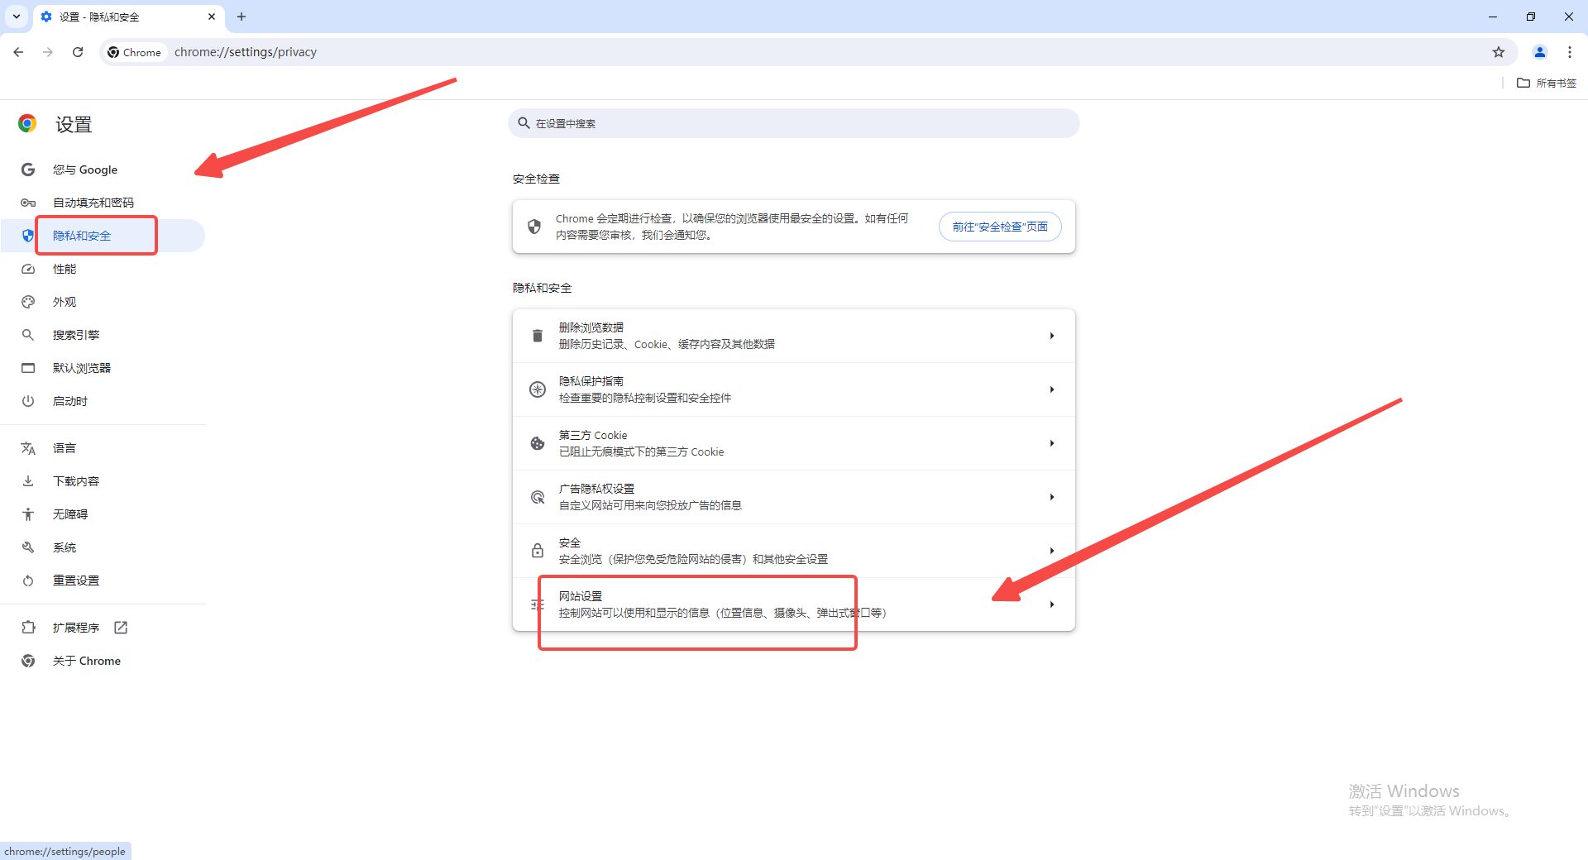
Task: Click the ad privacy icon in 广告隐私权设置 row
Action: [538, 497]
